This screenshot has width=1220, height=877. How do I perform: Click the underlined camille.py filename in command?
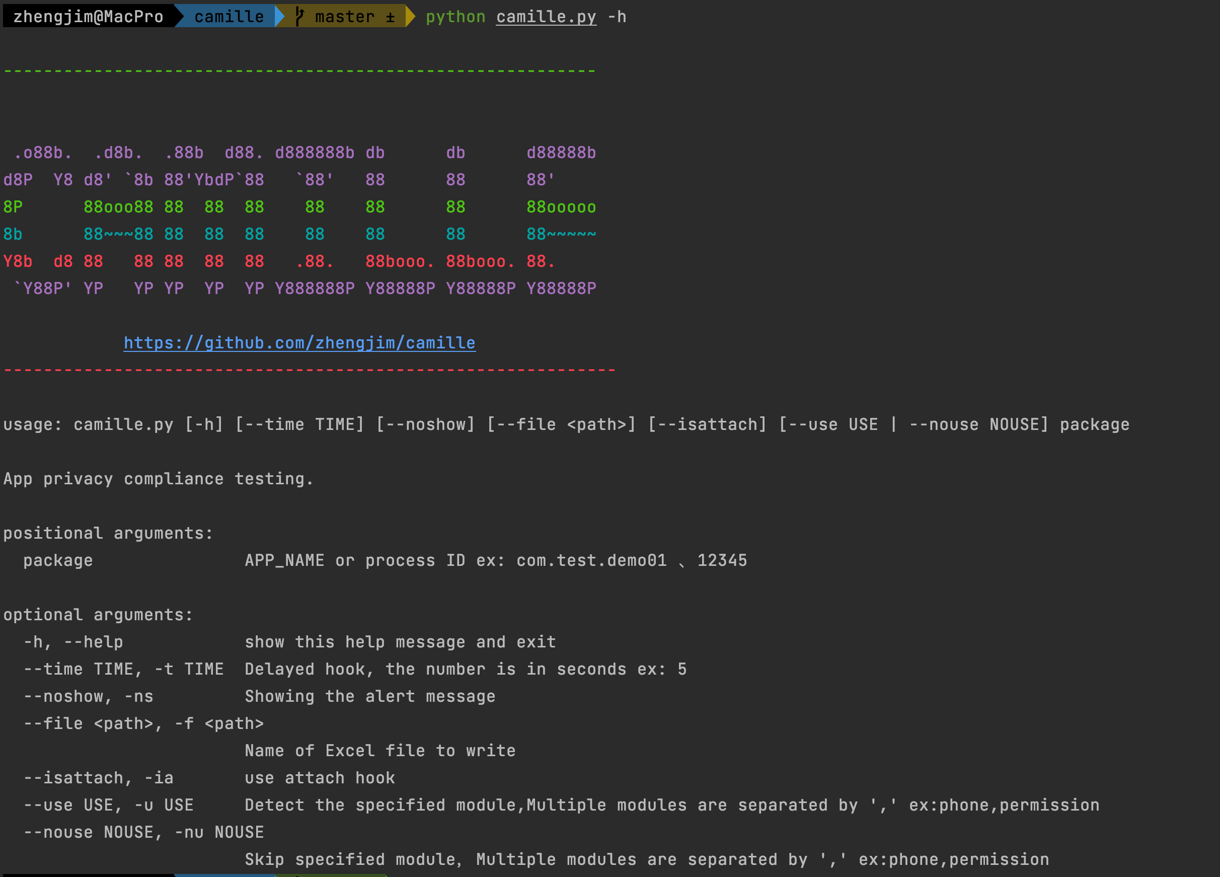pos(546,17)
